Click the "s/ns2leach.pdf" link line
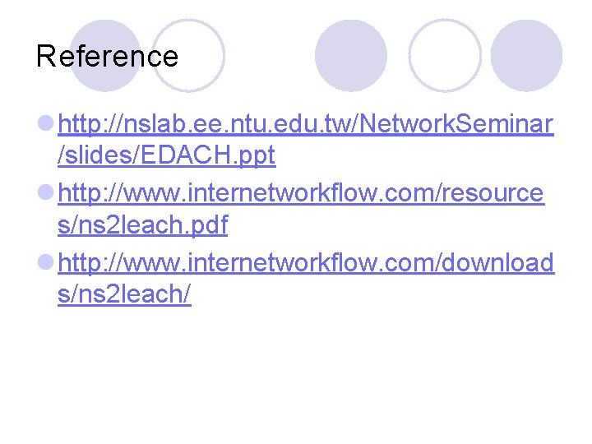The width and height of the screenshot is (592, 444). pyautogui.click(x=142, y=224)
